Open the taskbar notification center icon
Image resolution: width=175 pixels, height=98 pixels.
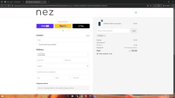[172, 96]
